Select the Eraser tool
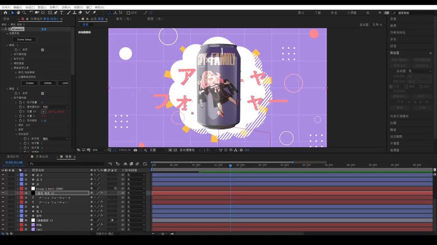The image size is (437, 245). coord(80,13)
